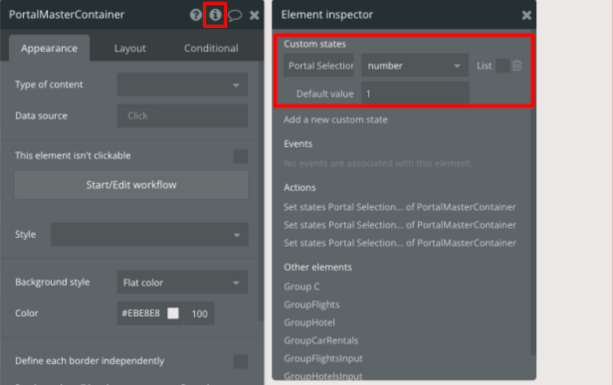Viewport: 613px width, 385px height.
Task: Click Start/Edit workflow
Action: [131, 185]
